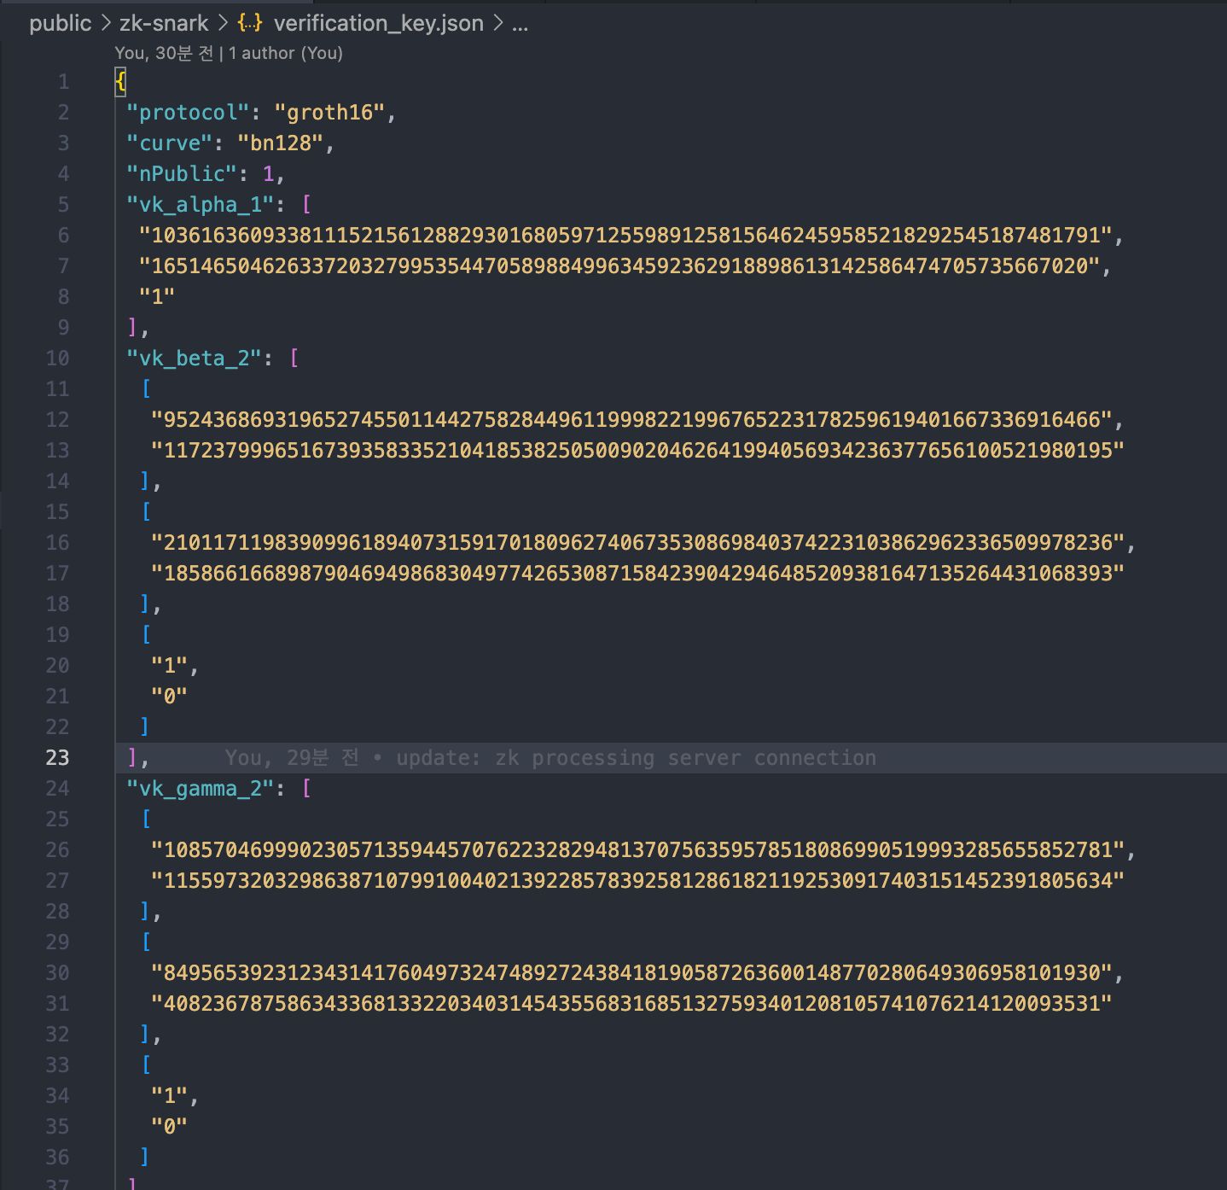The width and height of the screenshot is (1227, 1190).
Task: Click the number string starting with 84956539 on line 30
Action: pyautogui.click(x=631, y=973)
